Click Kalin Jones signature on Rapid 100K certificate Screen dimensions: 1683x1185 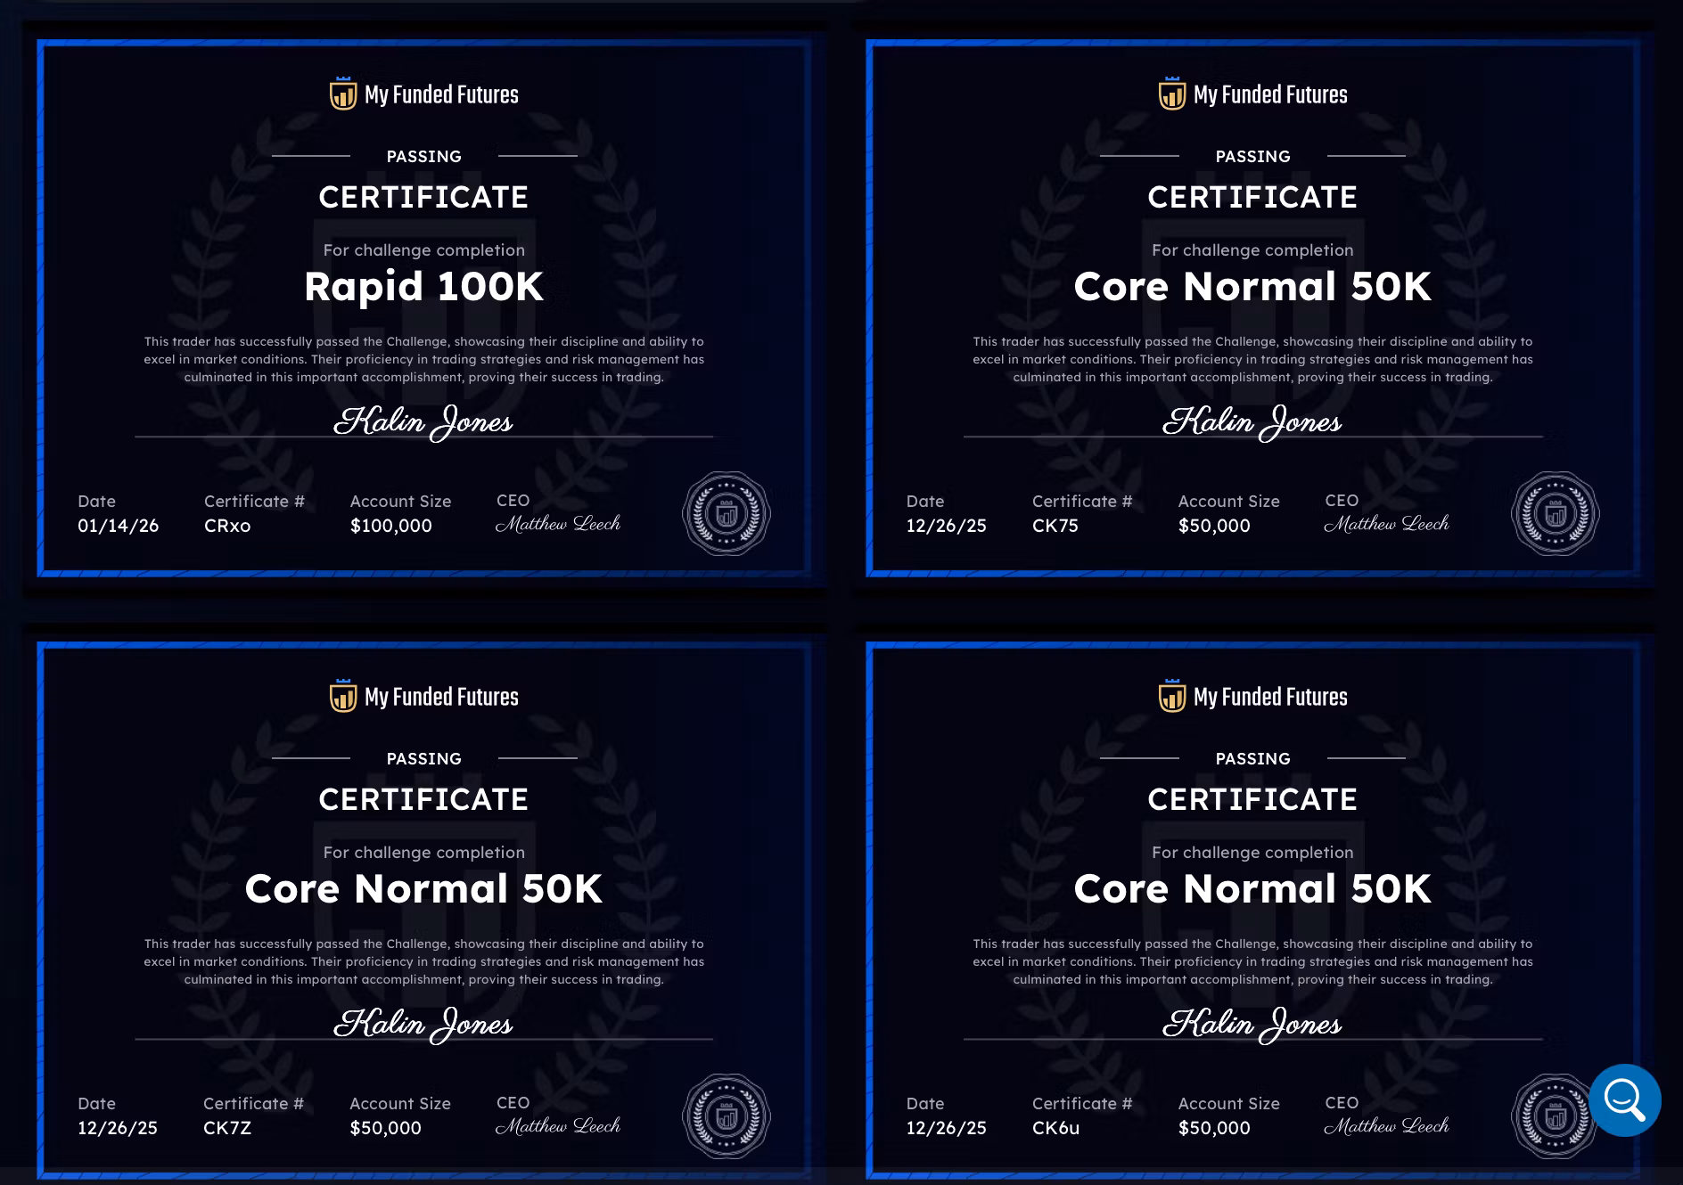423,421
